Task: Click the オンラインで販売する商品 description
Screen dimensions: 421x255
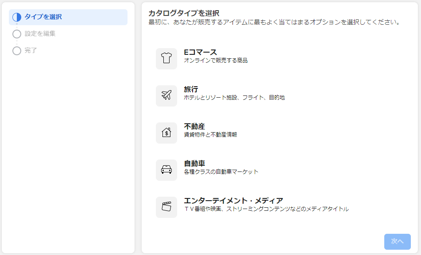Action: (216, 61)
